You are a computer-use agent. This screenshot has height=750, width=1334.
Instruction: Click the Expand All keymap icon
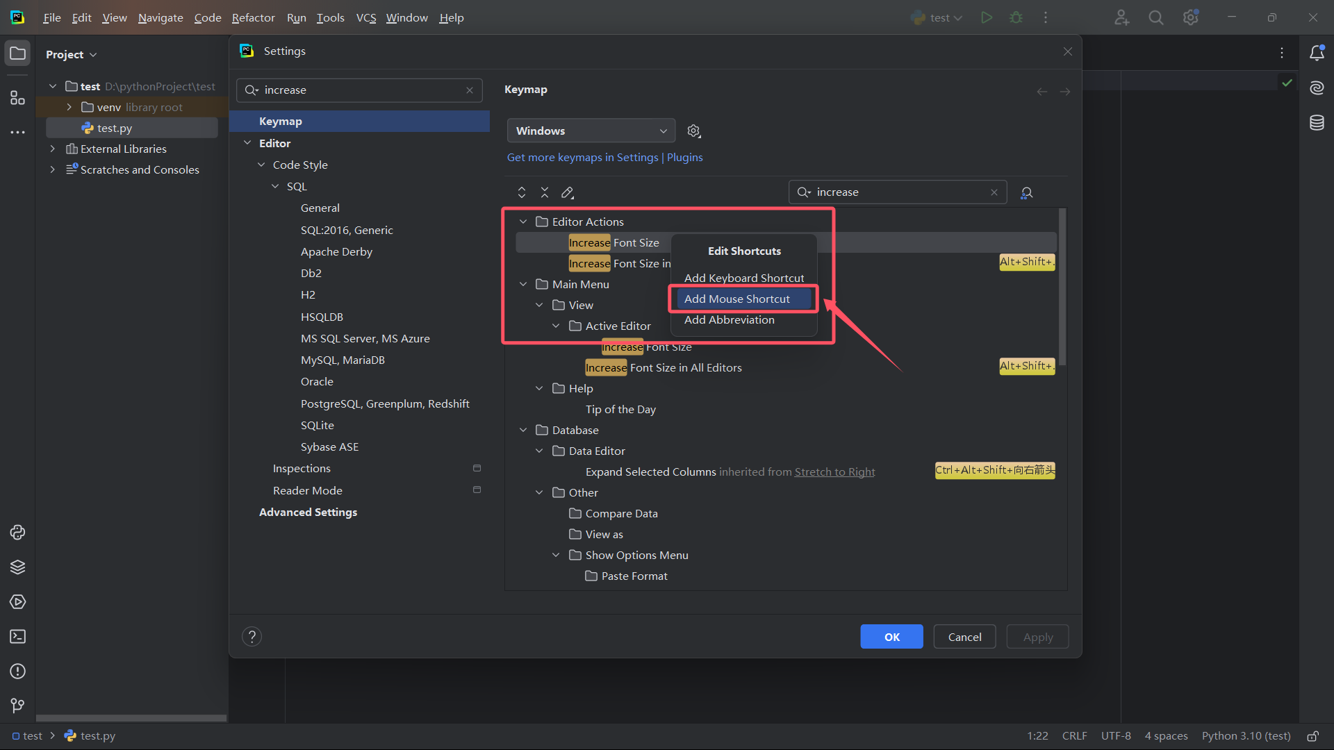pyautogui.click(x=522, y=192)
